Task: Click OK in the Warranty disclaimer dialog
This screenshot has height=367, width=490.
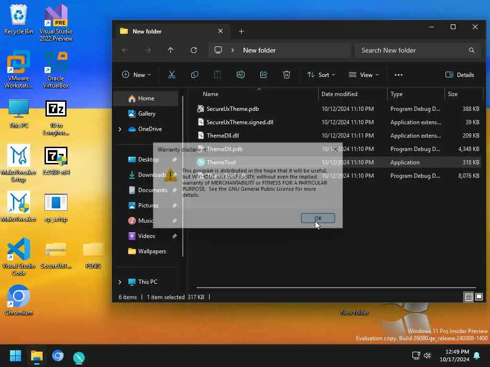Action: pyautogui.click(x=318, y=218)
